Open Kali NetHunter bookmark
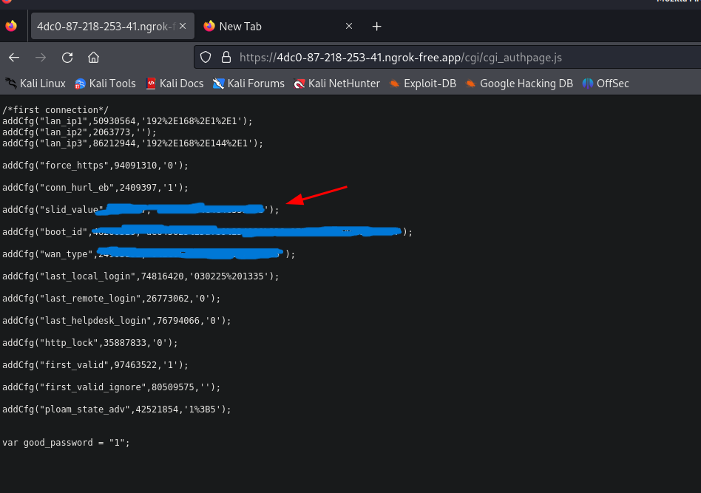Viewport: 701px width, 493px height. click(336, 84)
